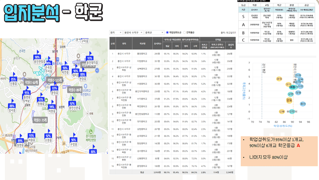Click the 3,910명 total in average row

tap(157, 172)
